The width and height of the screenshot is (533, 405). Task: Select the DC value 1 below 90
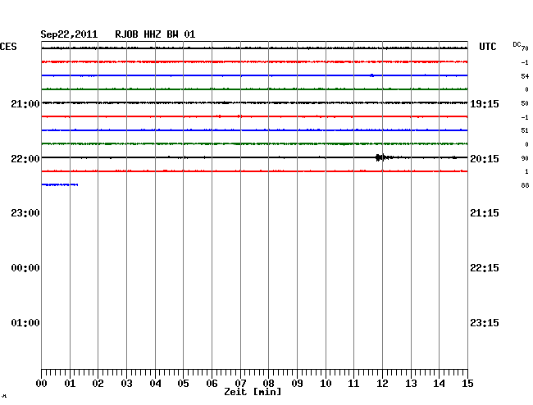click(x=526, y=171)
